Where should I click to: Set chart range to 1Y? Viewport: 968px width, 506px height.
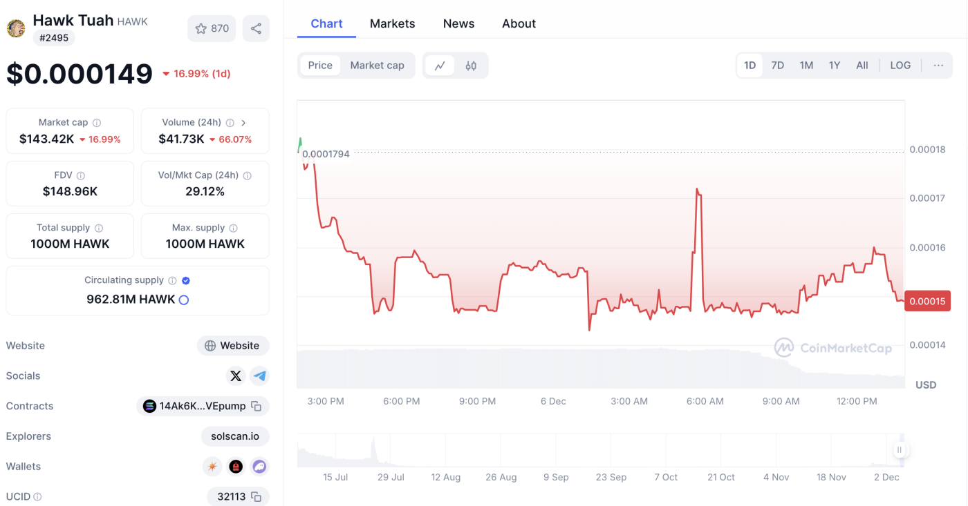[x=835, y=66]
